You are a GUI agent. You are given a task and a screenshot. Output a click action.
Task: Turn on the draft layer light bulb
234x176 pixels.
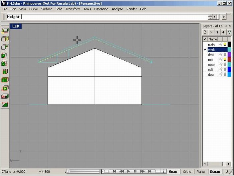225,55
